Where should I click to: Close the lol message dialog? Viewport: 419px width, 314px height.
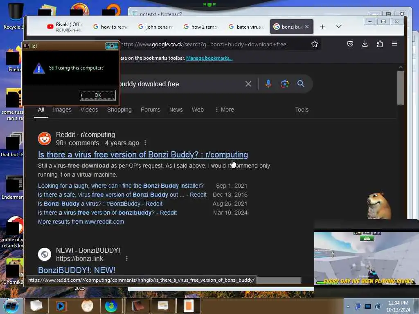pyautogui.click(x=112, y=46)
